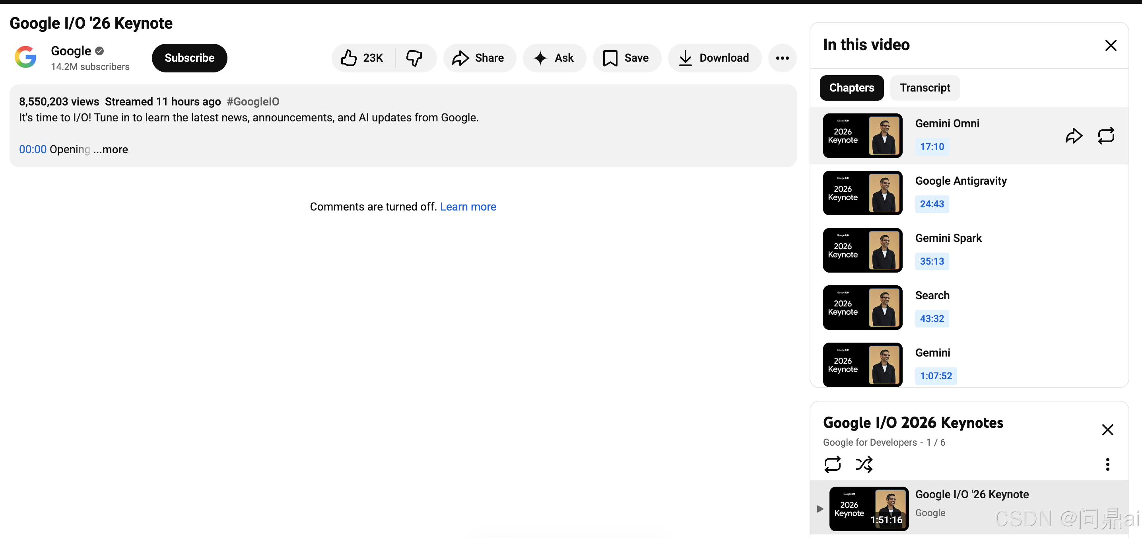
Task: Open playlist options three-dot menu
Action: click(x=1107, y=464)
